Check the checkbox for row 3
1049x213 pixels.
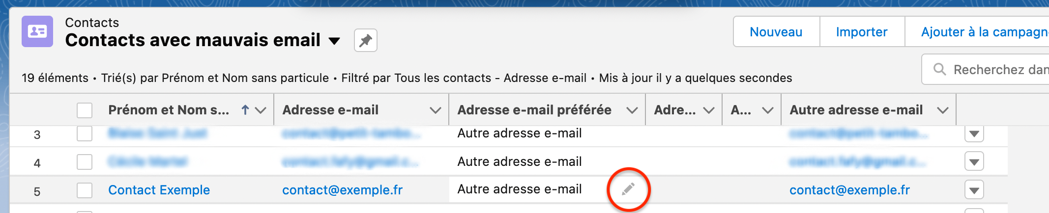(x=85, y=133)
